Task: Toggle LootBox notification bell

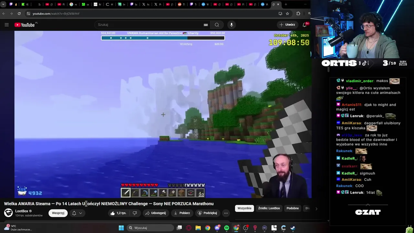Action: tap(74, 213)
